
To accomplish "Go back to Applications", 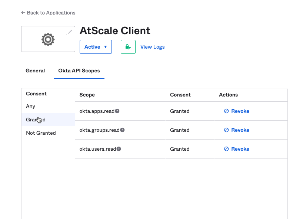I will pos(48,13).
